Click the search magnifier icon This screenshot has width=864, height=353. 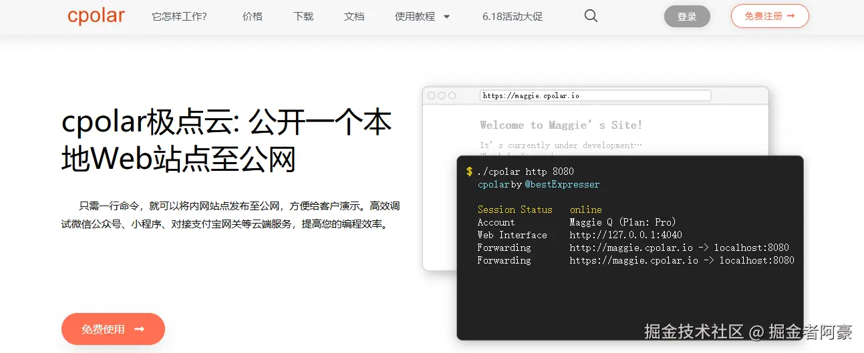(x=591, y=16)
